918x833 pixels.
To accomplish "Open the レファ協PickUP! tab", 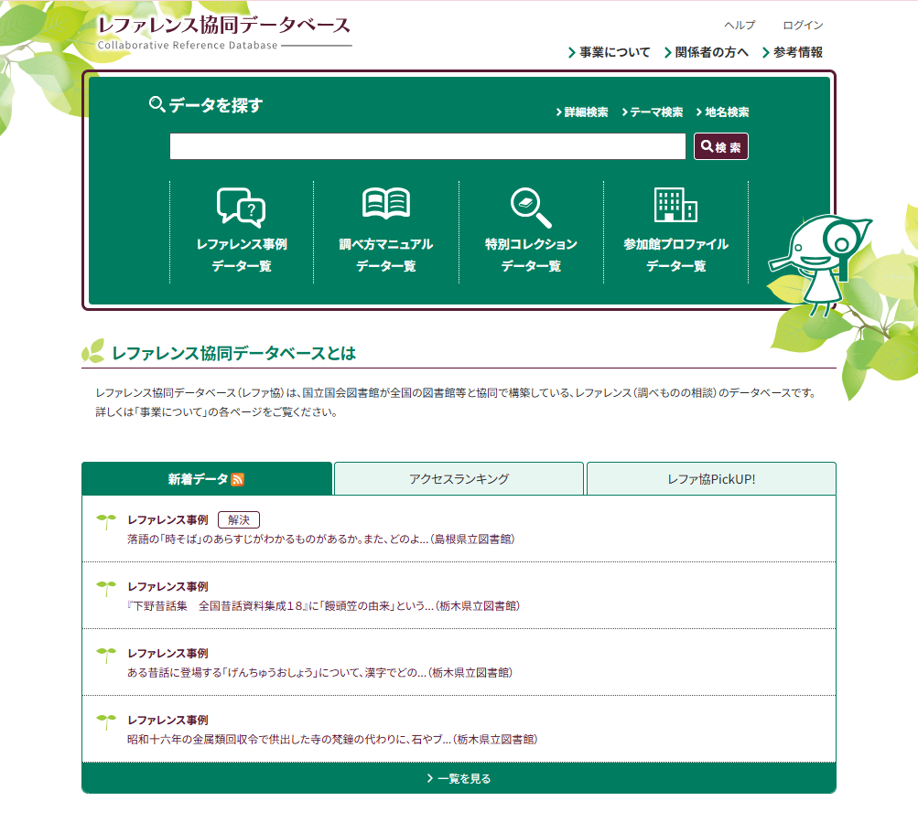I will point(711,478).
